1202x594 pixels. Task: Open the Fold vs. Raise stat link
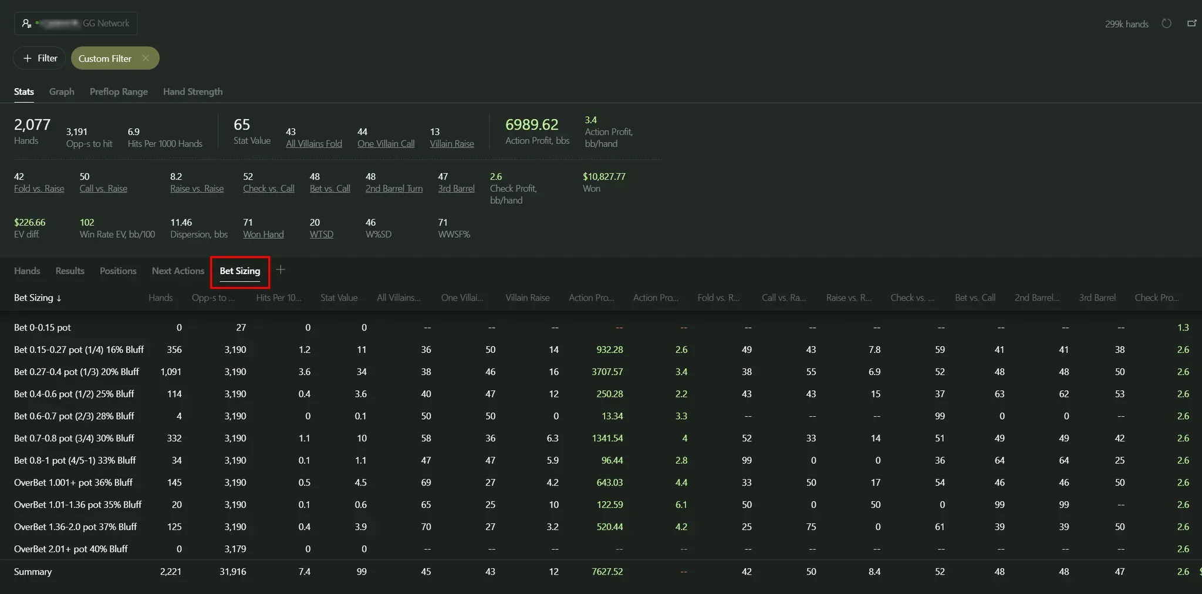(x=39, y=188)
